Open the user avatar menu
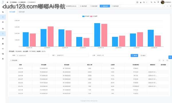 pyautogui.click(x=163, y=2)
